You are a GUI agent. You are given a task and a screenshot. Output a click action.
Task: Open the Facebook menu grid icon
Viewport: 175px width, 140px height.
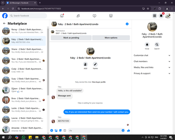(155, 16)
